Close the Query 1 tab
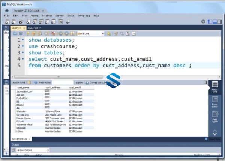Image resolution: width=225 pixels, height=161 pixels. pos(24,28)
